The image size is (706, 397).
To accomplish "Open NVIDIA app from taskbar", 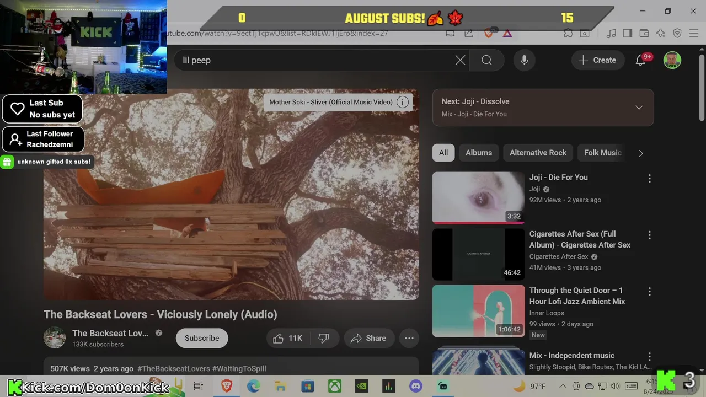I will click(362, 386).
